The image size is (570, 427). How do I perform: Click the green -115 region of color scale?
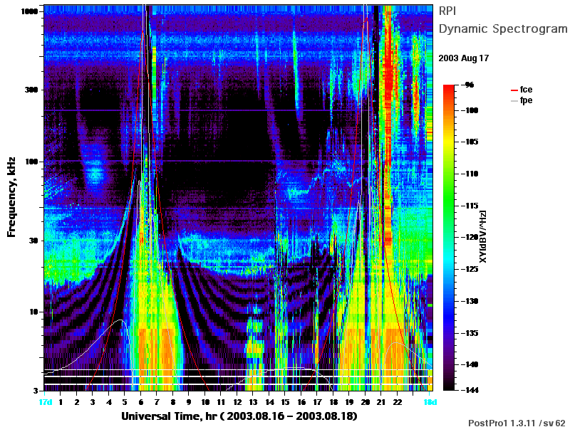pyautogui.click(x=449, y=206)
